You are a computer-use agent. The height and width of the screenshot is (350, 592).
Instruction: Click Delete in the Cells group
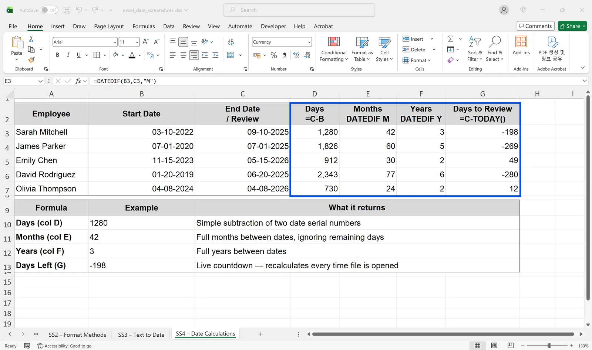pyautogui.click(x=414, y=50)
